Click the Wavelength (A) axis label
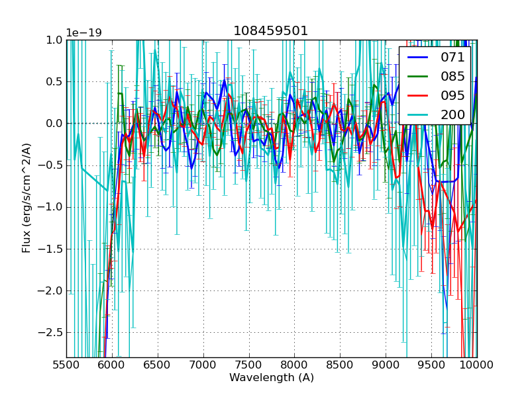Image resolution: width=530 pixels, height=397 pixels. (272, 378)
